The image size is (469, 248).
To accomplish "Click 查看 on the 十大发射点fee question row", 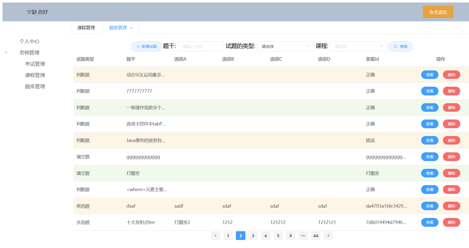I will tap(430, 222).
